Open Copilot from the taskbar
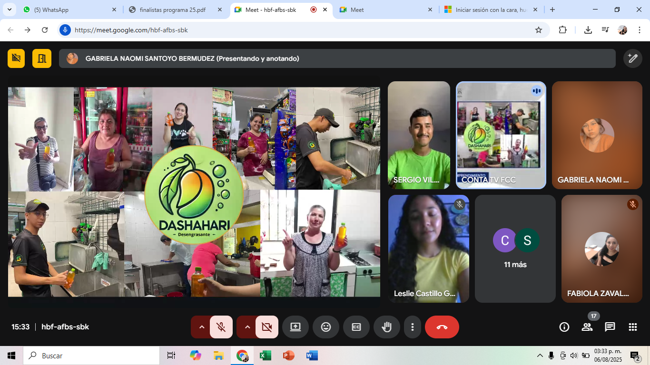 195,355
